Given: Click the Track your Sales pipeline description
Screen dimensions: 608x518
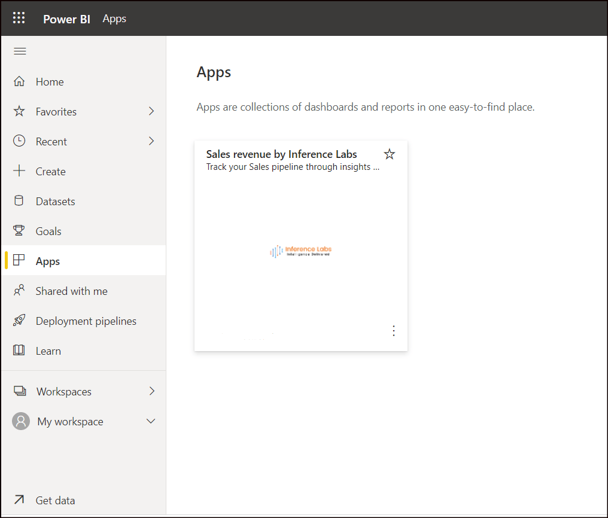Looking at the screenshot, I should 293,167.
